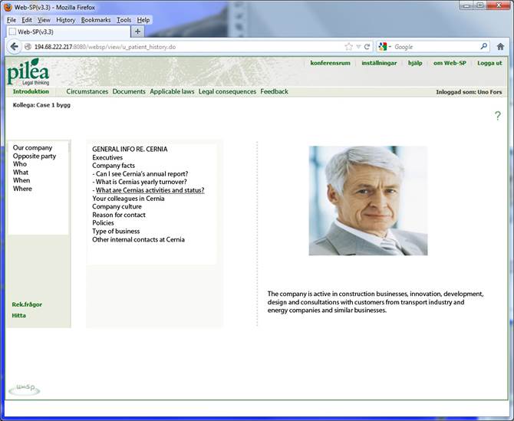
Task: Click the pilea logo
Action: click(28, 72)
